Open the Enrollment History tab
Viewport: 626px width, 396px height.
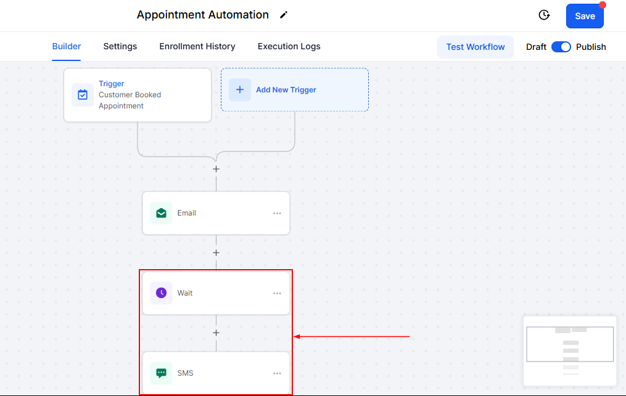(197, 46)
